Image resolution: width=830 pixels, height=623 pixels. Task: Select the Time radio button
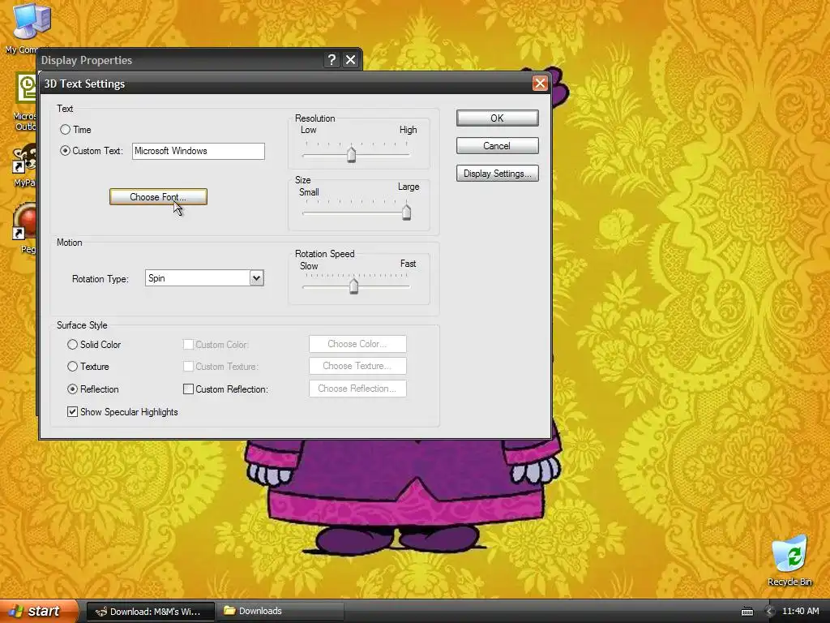65,129
